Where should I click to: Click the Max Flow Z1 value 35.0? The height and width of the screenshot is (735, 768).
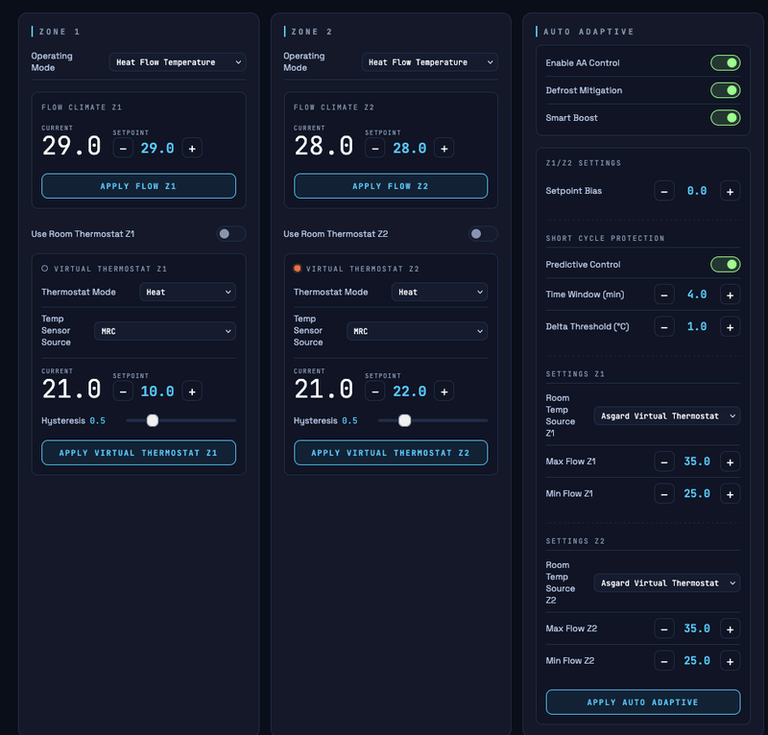(697, 462)
